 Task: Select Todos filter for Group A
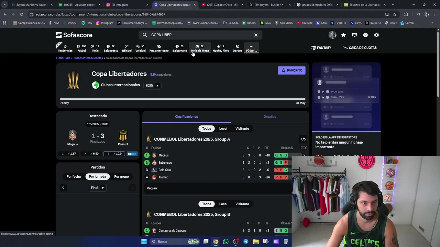(207, 128)
